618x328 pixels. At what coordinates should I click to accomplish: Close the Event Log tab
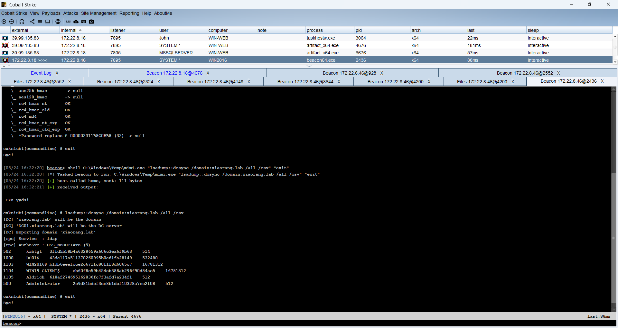click(x=57, y=73)
